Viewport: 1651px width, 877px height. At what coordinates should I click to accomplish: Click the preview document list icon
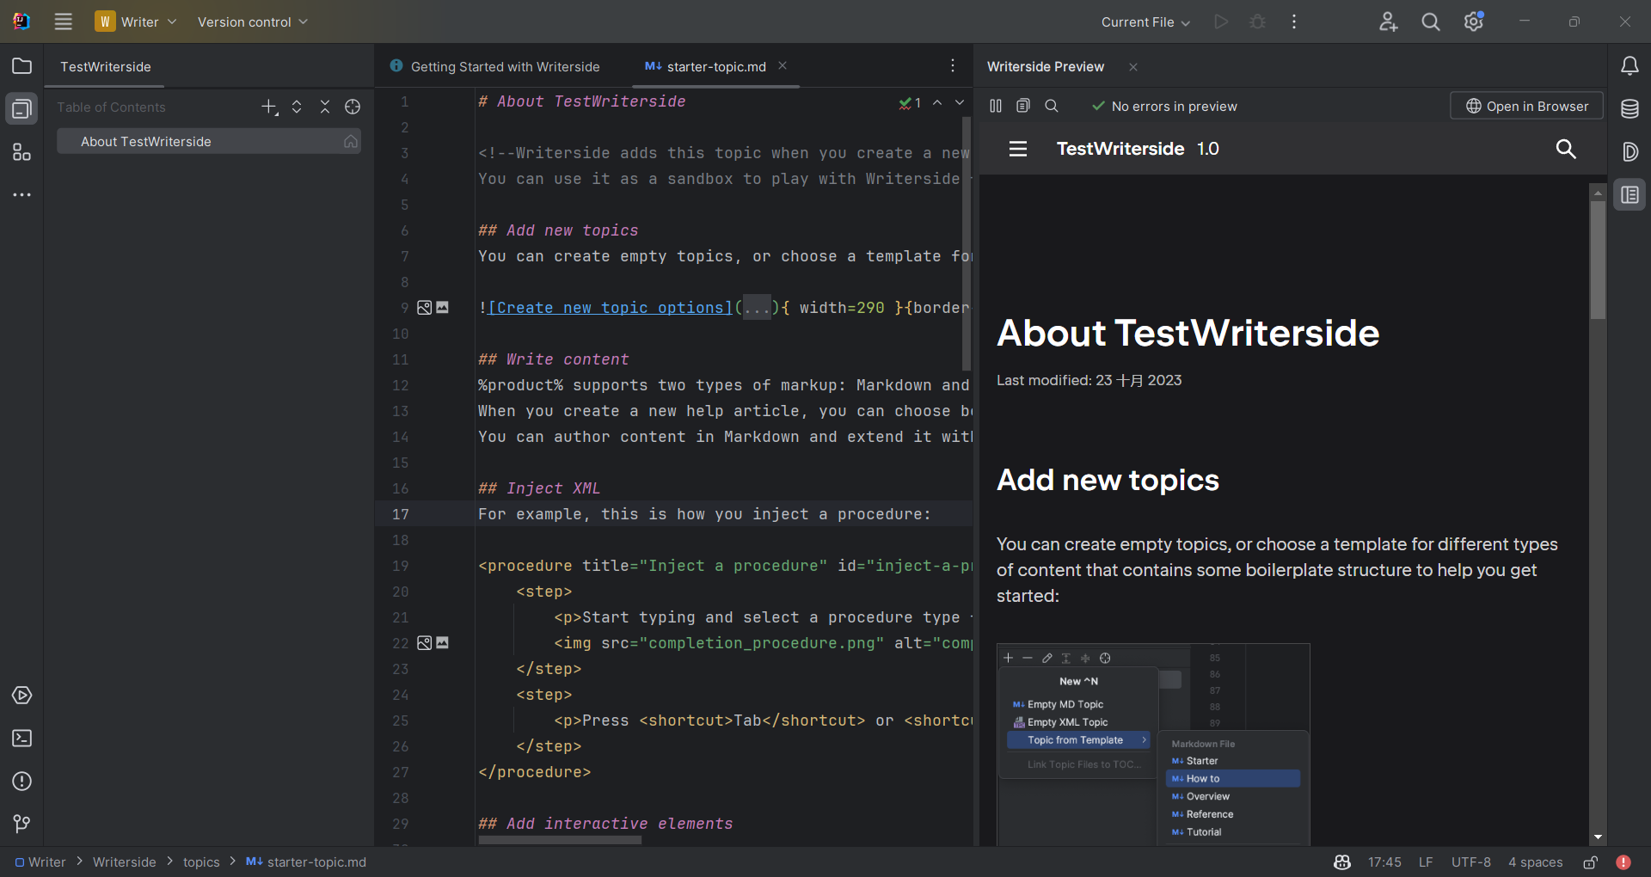1023,106
